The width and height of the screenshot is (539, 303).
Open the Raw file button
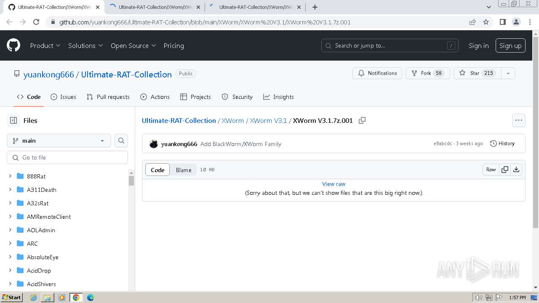pos(491,170)
